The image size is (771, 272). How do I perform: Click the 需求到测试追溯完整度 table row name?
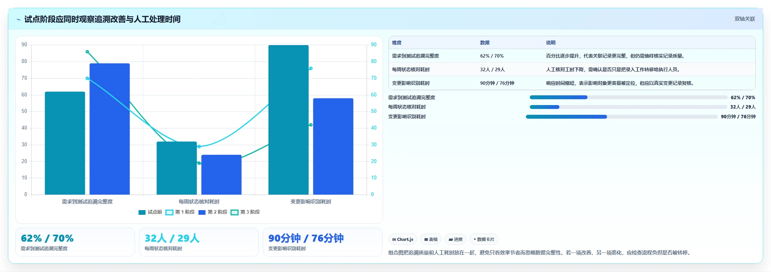pyautogui.click(x=415, y=56)
